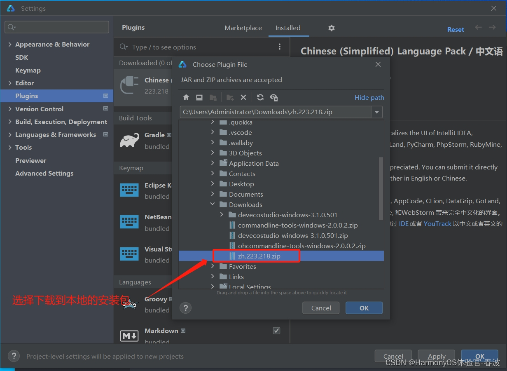
Task: Select ohcommandline-tools-windows-2.0.0.2.zip file
Action: pyautogui.click(x=301, y=246)
